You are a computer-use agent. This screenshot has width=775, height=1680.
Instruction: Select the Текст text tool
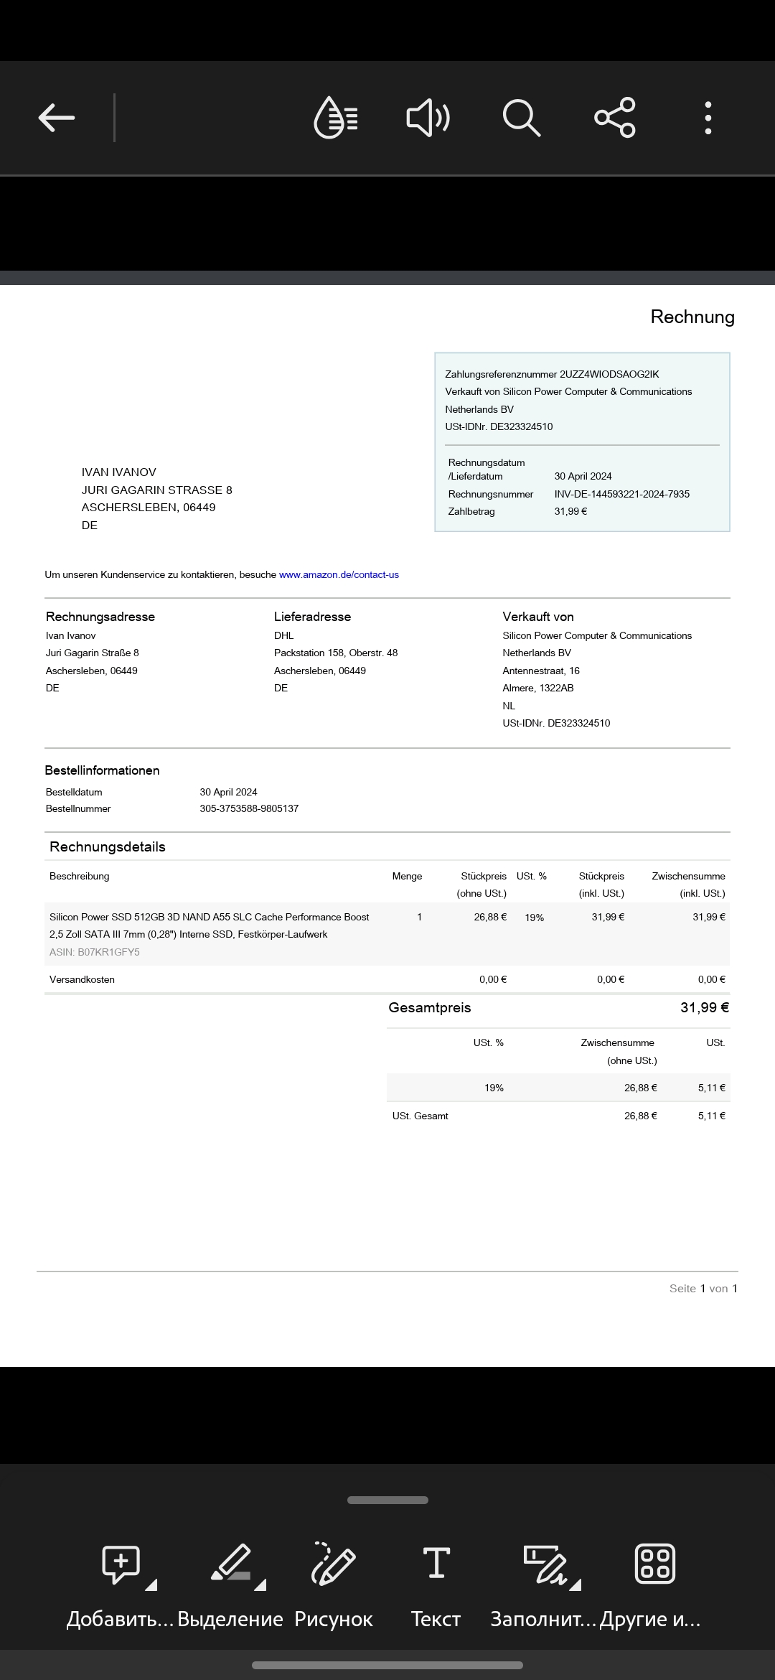coord(436,1564)
